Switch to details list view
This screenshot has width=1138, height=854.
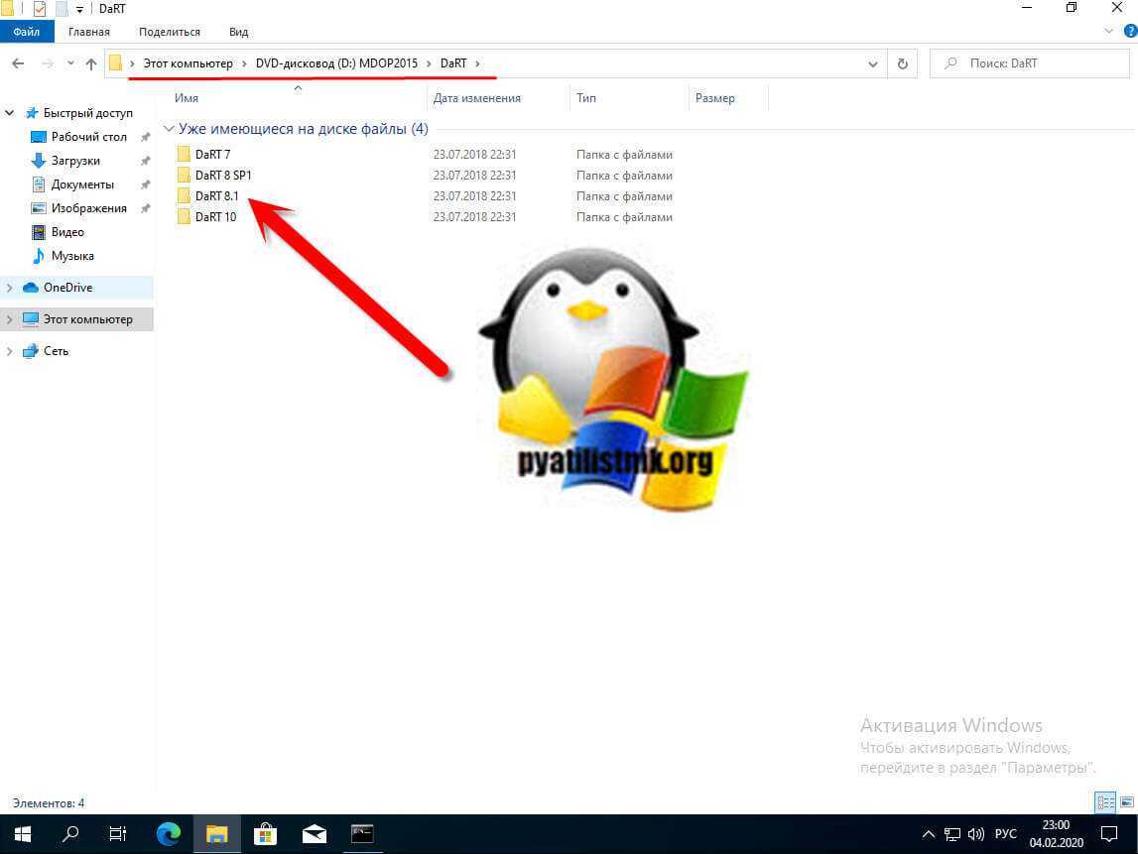click(x=1105, y=802)
